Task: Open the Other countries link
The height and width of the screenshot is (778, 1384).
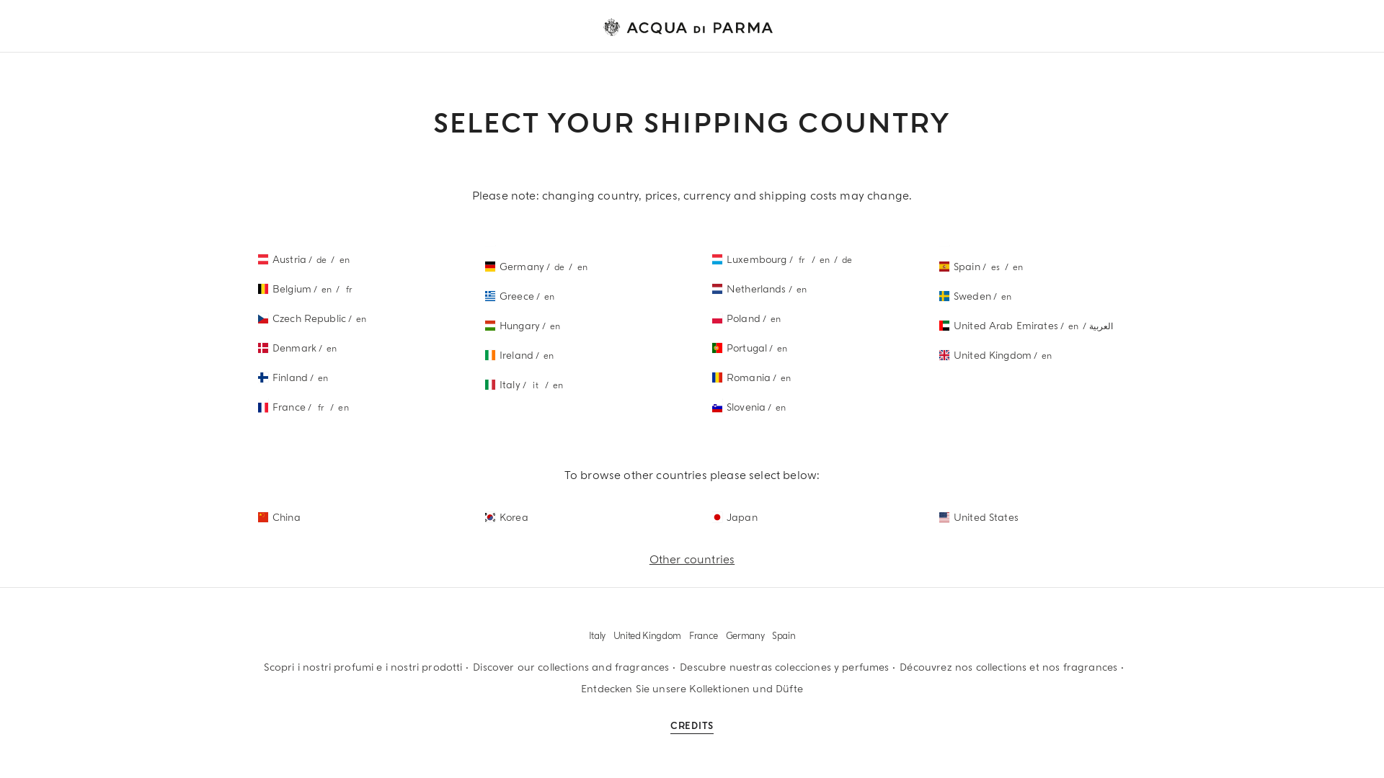Action: (692, 560)
